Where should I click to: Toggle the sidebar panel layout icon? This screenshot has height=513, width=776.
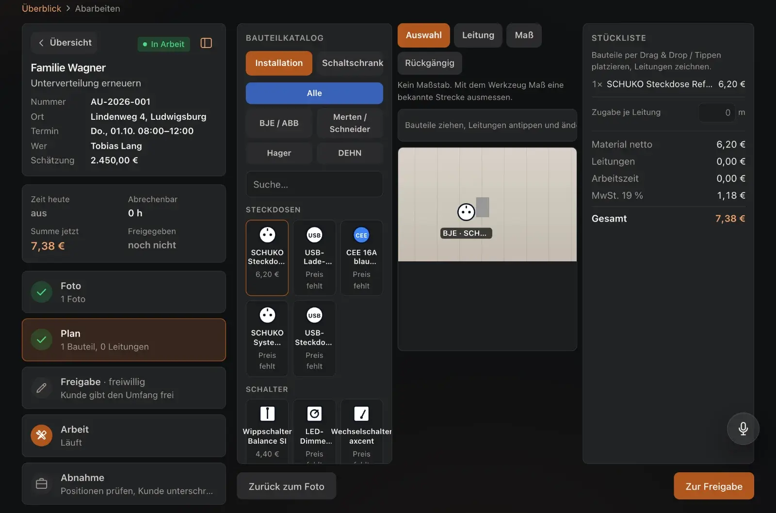point(206,43)
